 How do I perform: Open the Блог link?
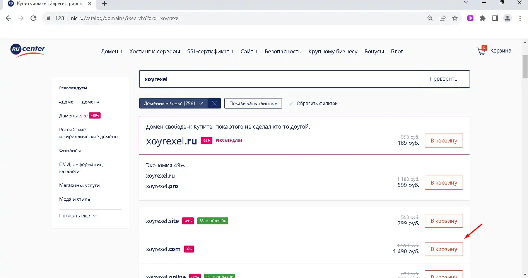point(397,51)
